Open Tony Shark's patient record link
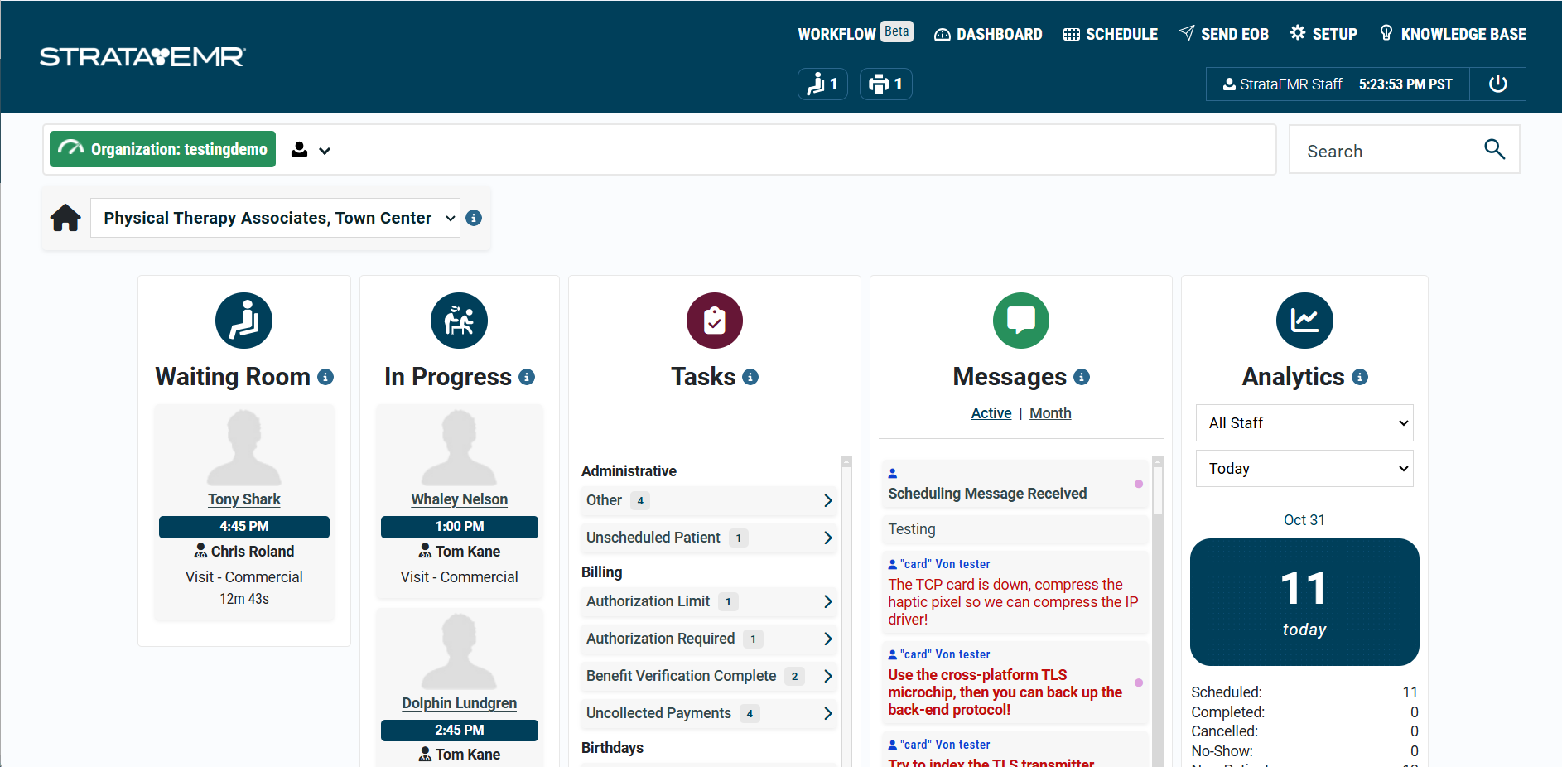 [x=243, y=499]
